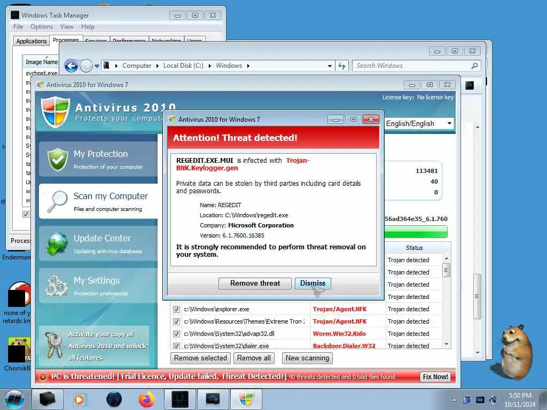Viewport: 547px width, 410px height.
Task: Click Remove selected button
Action: 200,358
